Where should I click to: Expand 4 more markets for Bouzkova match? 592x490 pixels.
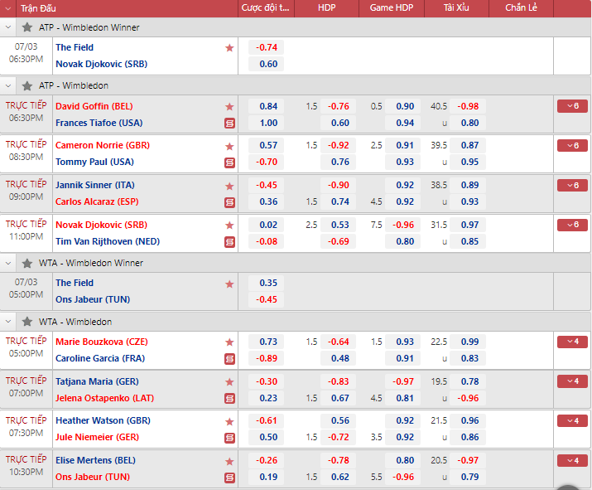pyautogui.click(x=572, y=342)
